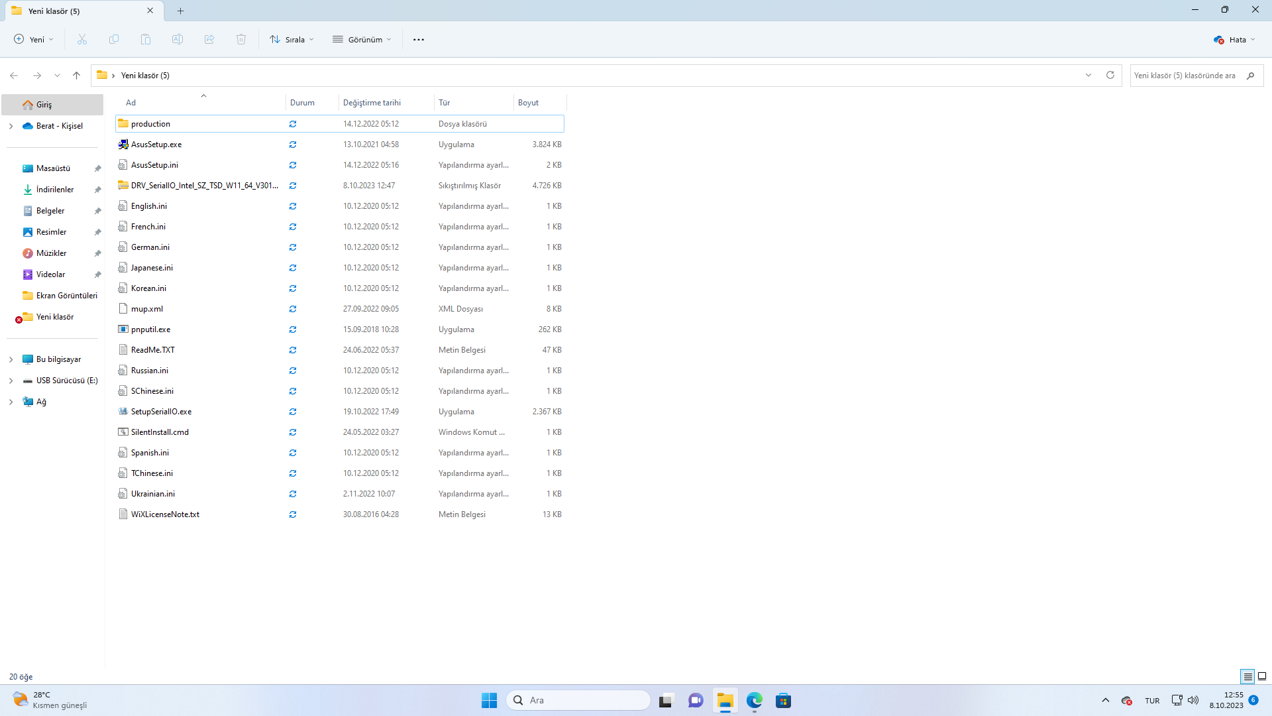Sort by Ad column header
The image size is (1272, 716).
[x=199, y=103]
